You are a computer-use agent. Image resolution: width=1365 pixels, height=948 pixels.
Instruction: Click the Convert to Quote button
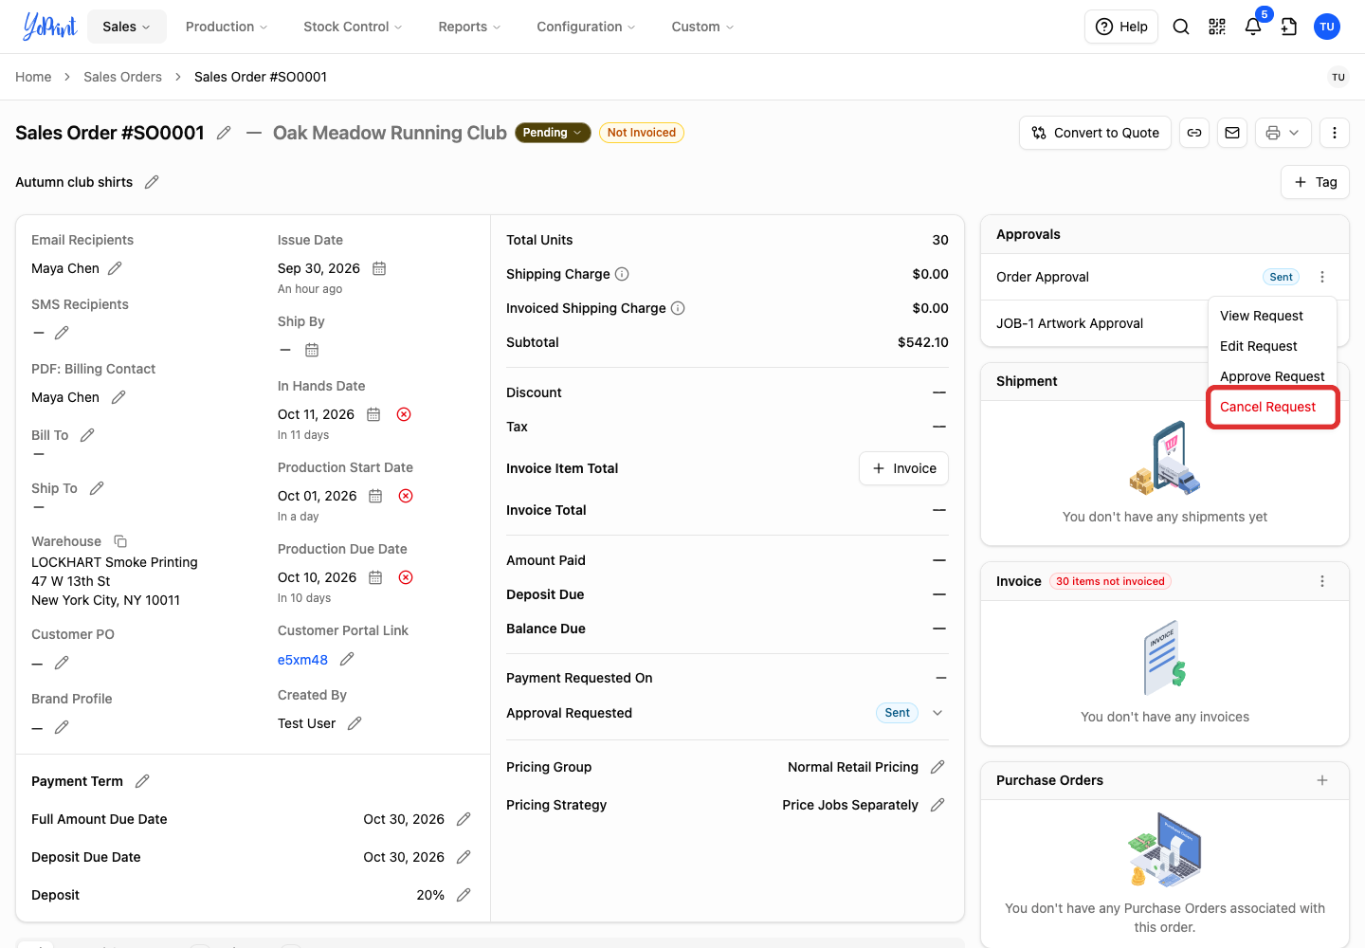tap(1095, 133)
